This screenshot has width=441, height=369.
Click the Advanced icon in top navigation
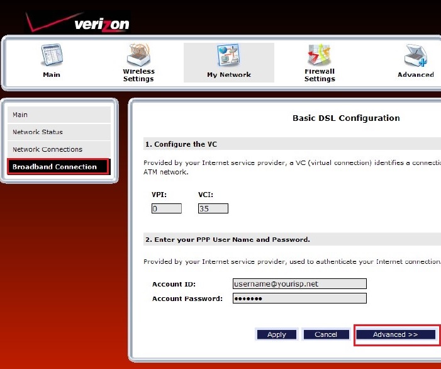416,57
